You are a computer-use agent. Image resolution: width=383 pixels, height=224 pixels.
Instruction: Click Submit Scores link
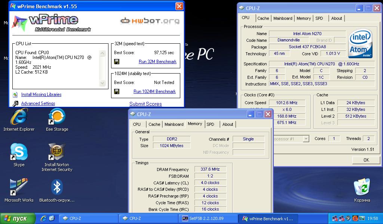tap(145, 104)
